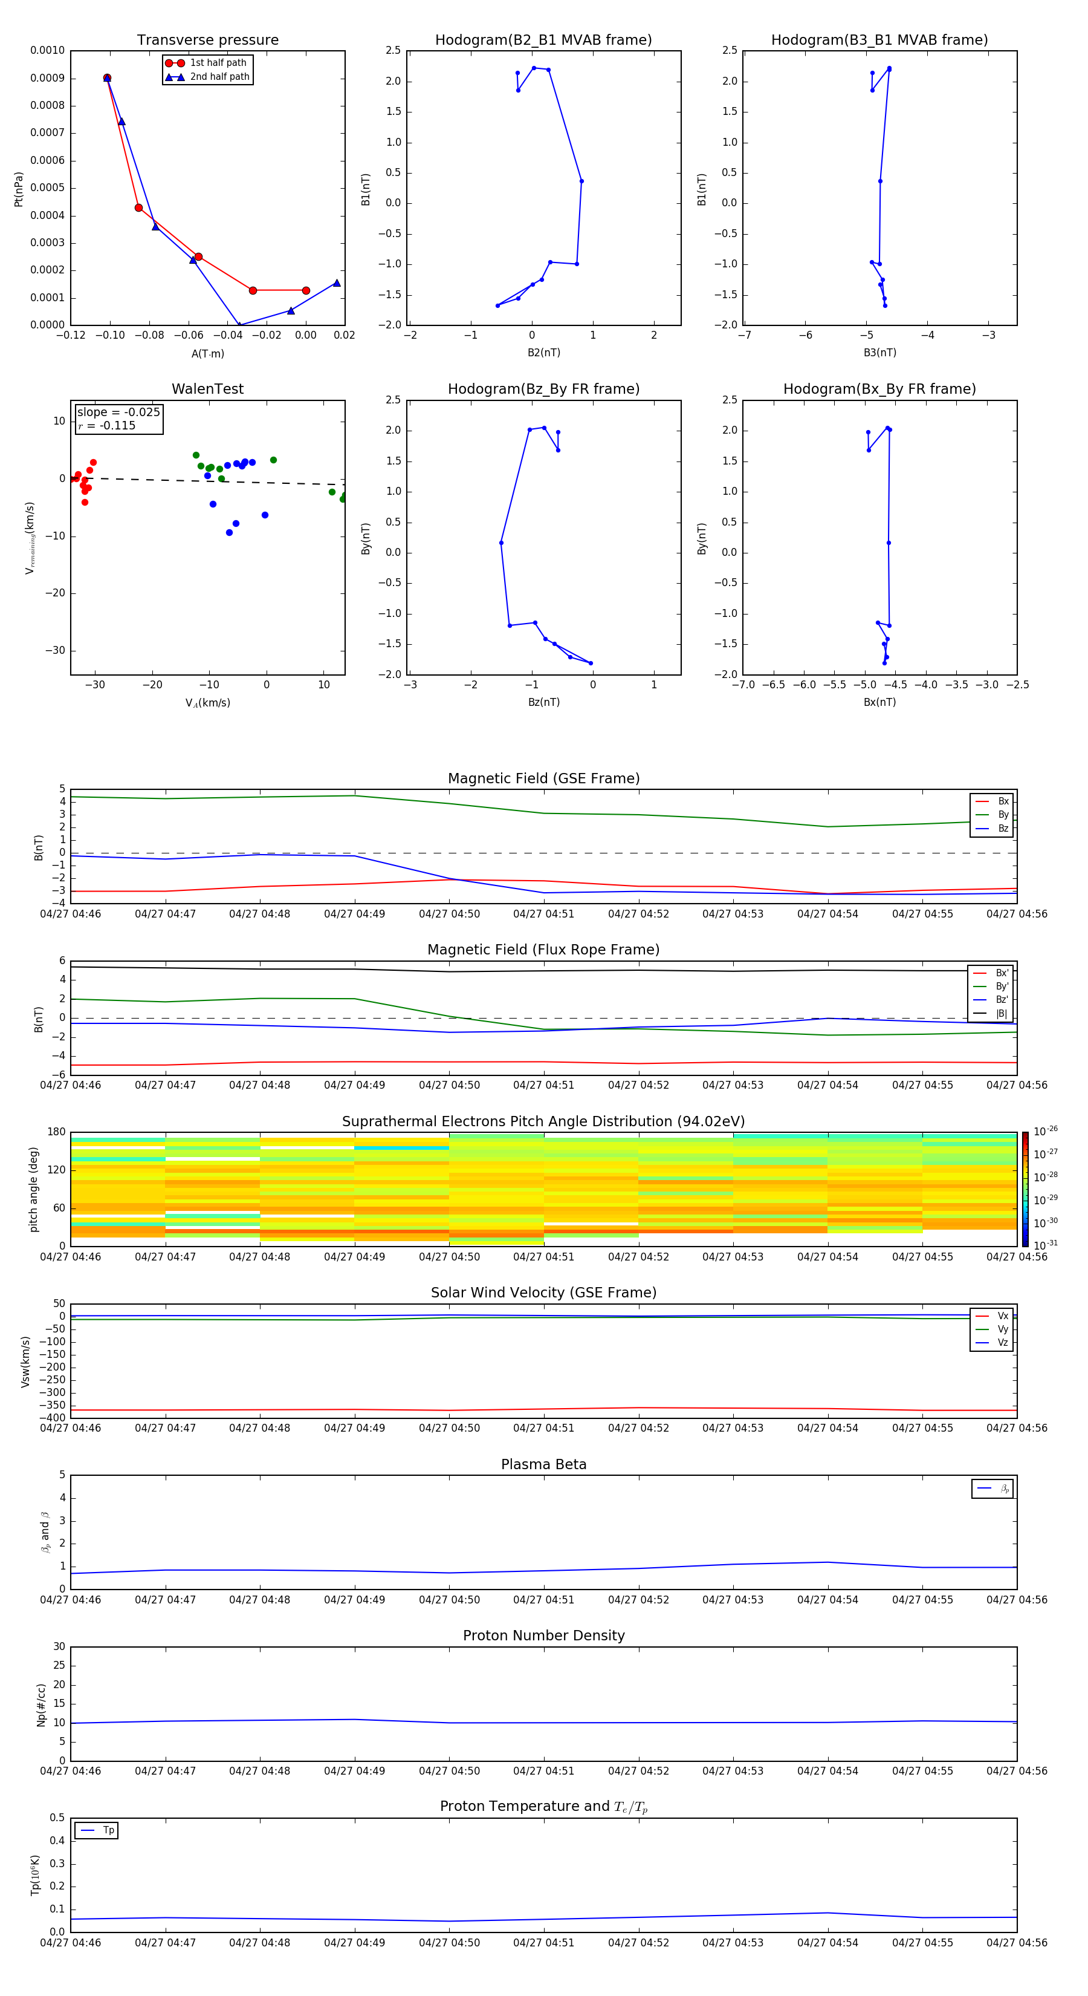Click the 'Vremaining(km/s)' y-axis label
Viewport: 1088px width, 1996px height.
pyautogui.click(x=30, y=538)
